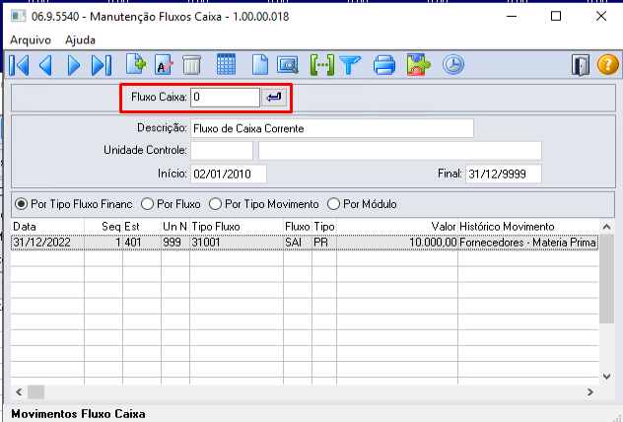Viewport: 623px width, 422px height.
Task: Click the PR tipo cell
Action: (x=324, y=243)
